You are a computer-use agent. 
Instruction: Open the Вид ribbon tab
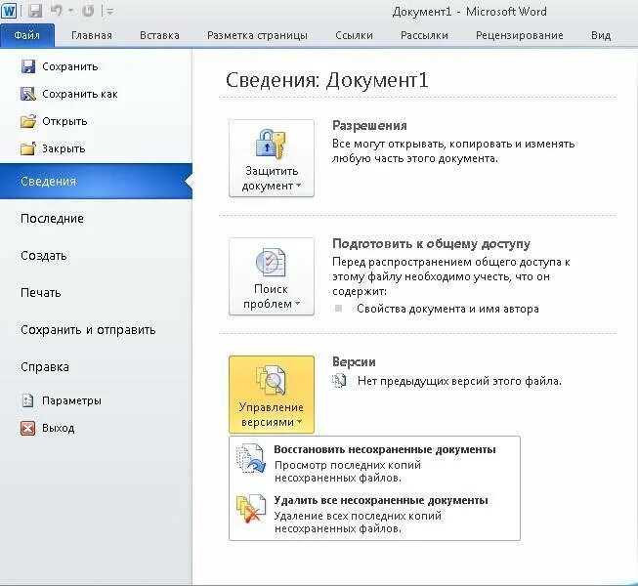coord(601,35)
